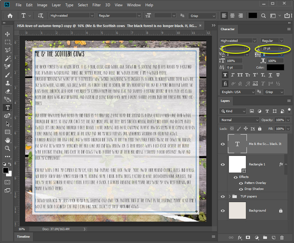This screenshot has height=243, width=294.
Task: Left align text in options bar
Action: pyautogui.click(x=224, y=16)
